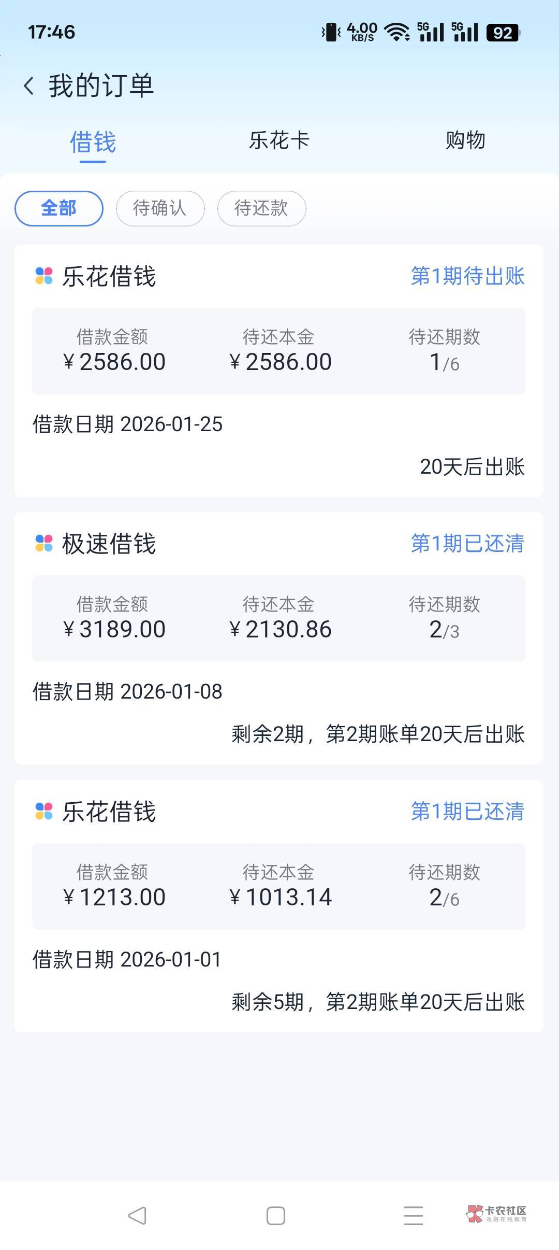Select the 待确认 filter chip
This screenshot has width=559, height=1250.
click(x=160, y=208)
